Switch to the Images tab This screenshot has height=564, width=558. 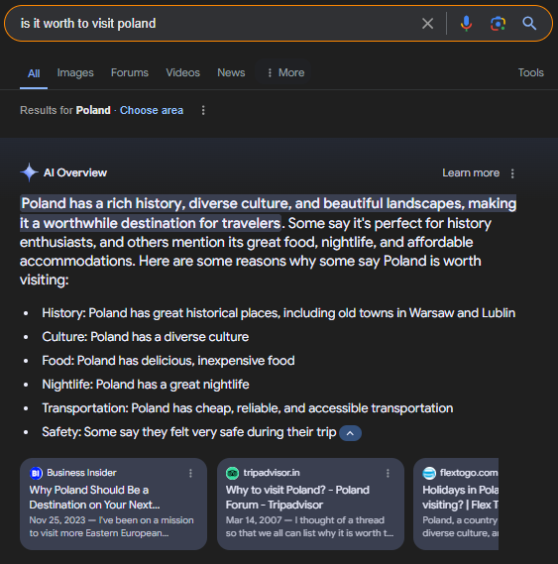click(x=75, y=72)
